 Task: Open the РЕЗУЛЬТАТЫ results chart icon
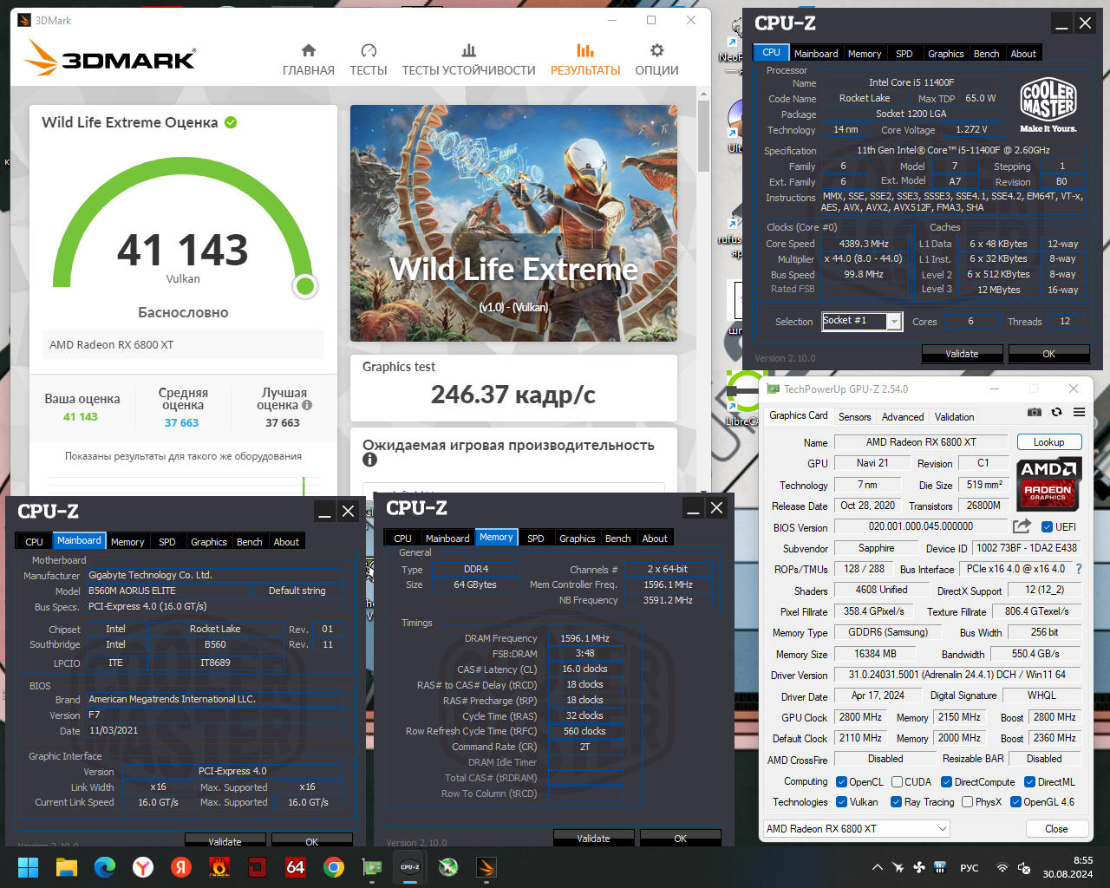pyautogui.click(x=585, y=50)
